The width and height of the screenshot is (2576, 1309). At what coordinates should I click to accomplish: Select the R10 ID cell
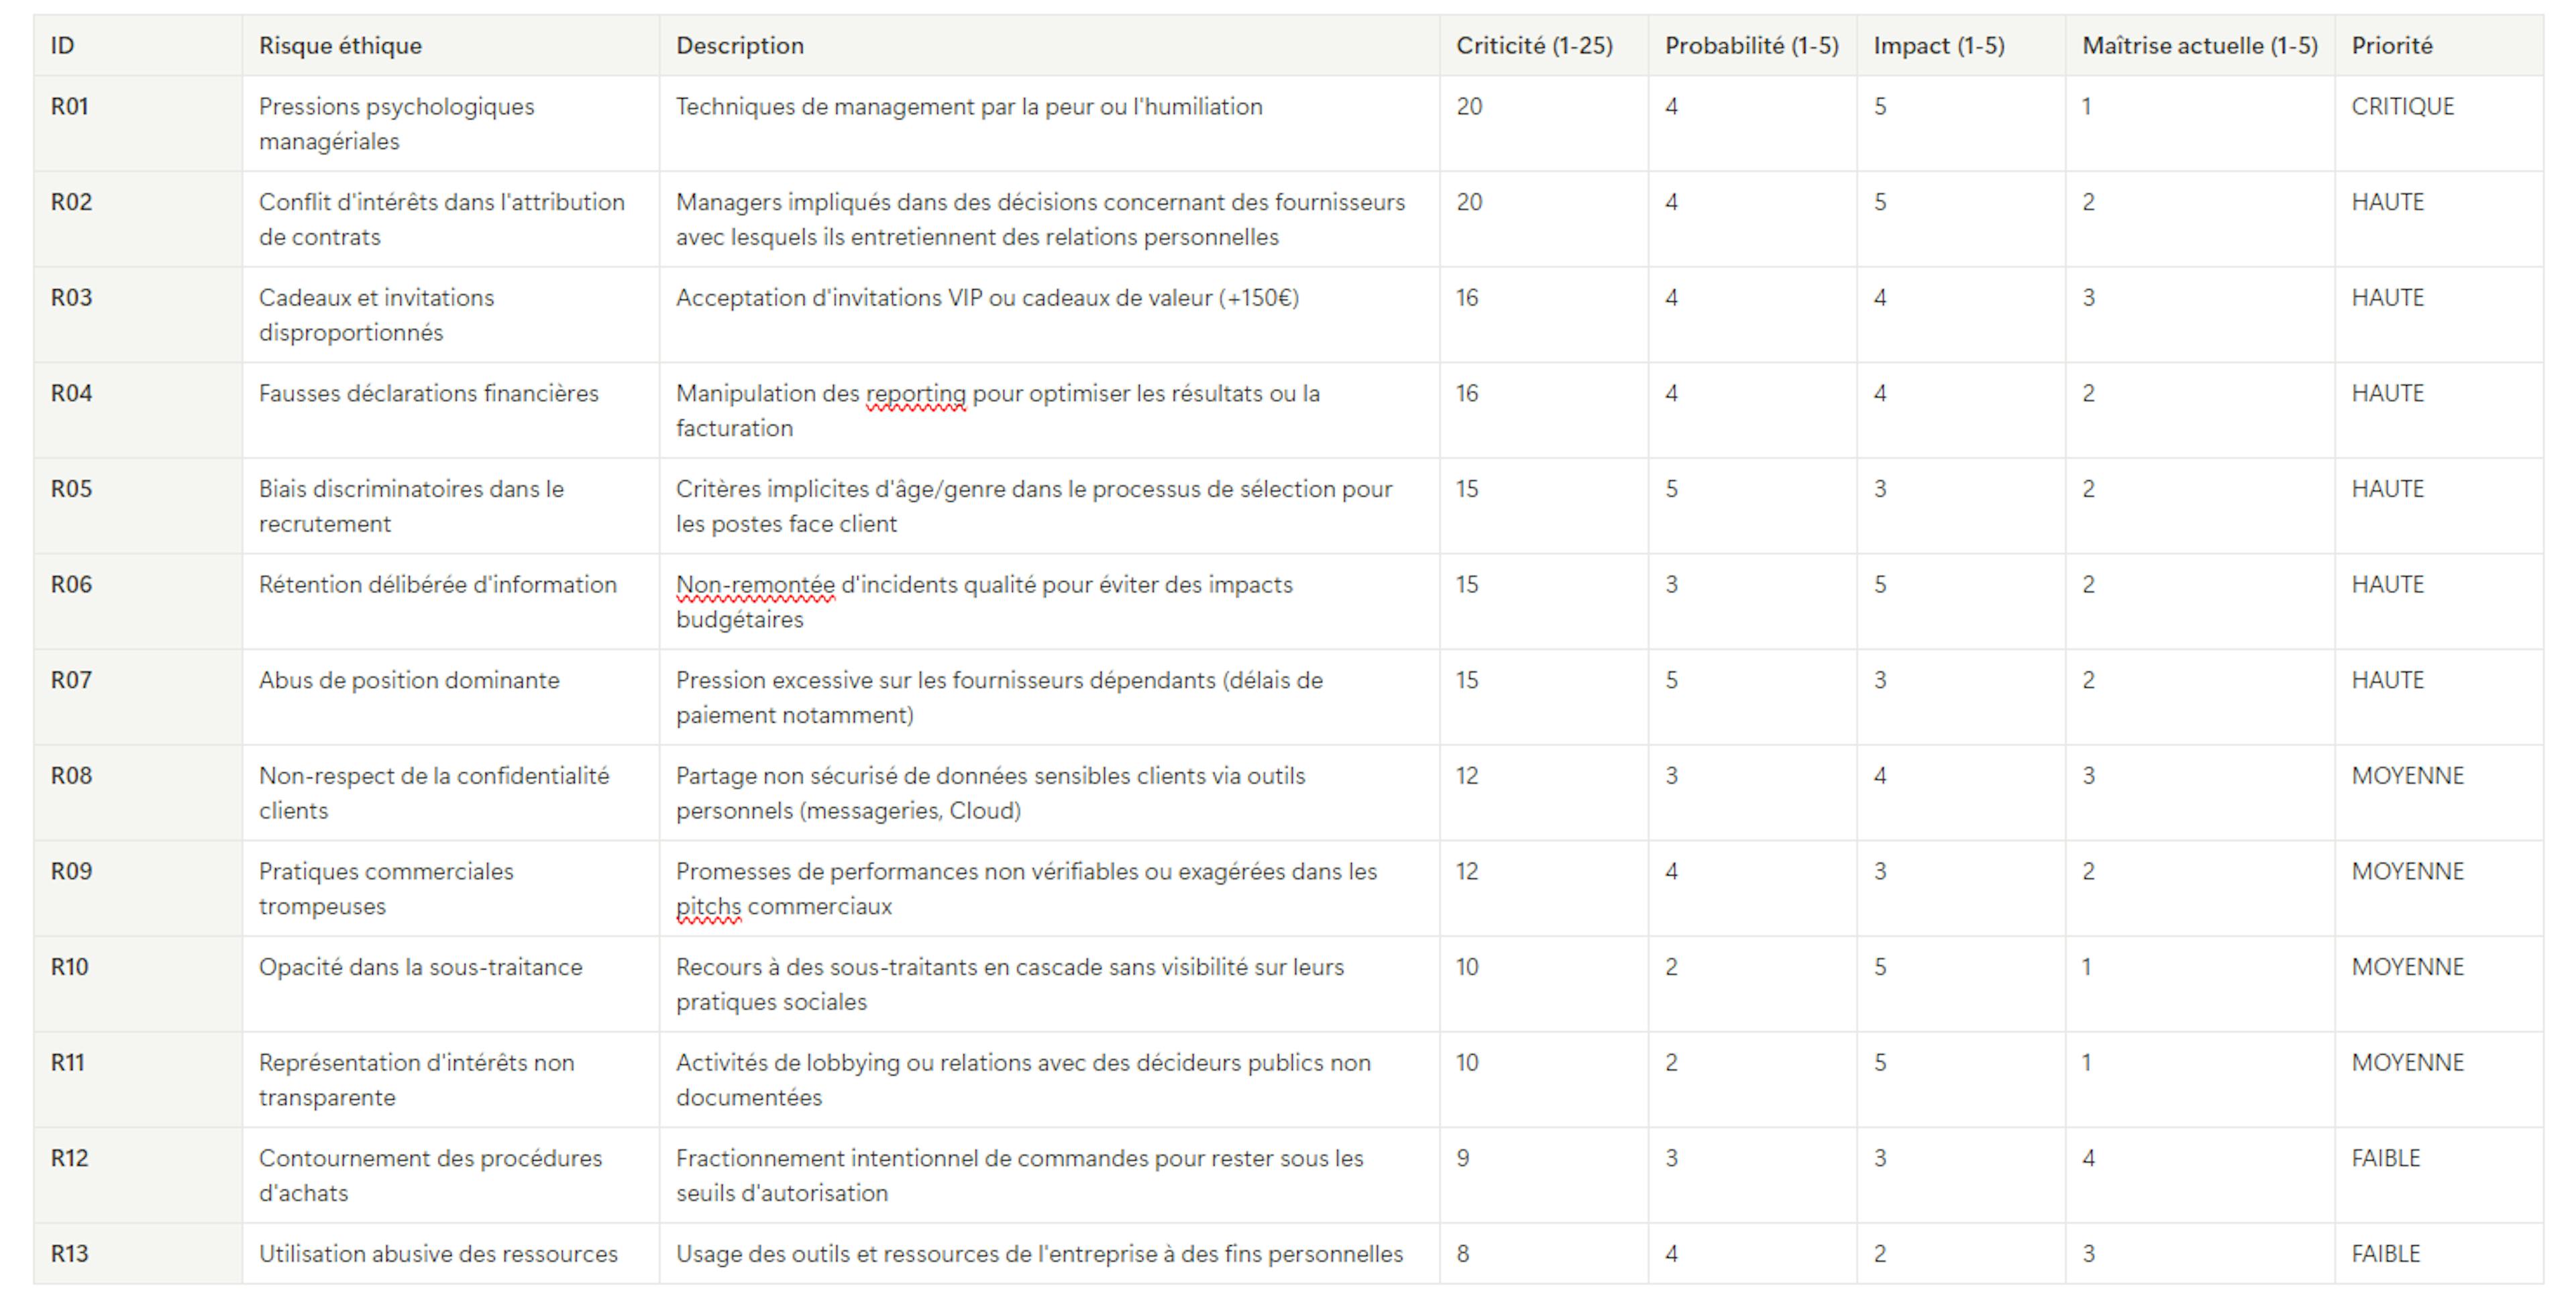(138, 984)
